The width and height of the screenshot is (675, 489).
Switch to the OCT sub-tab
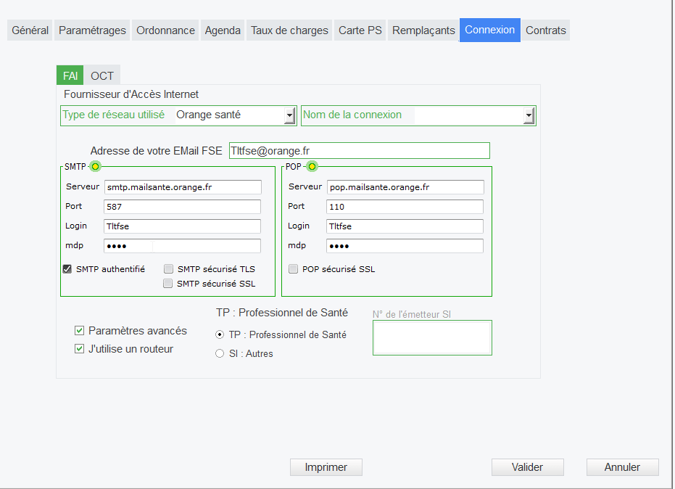coord(102,76)
